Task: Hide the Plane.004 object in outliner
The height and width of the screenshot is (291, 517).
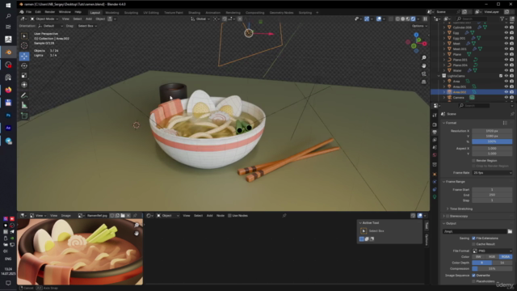Action: tap(506, 65)
